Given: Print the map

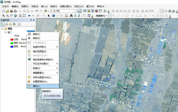Looking at the screenshot, I should [15, 11].
